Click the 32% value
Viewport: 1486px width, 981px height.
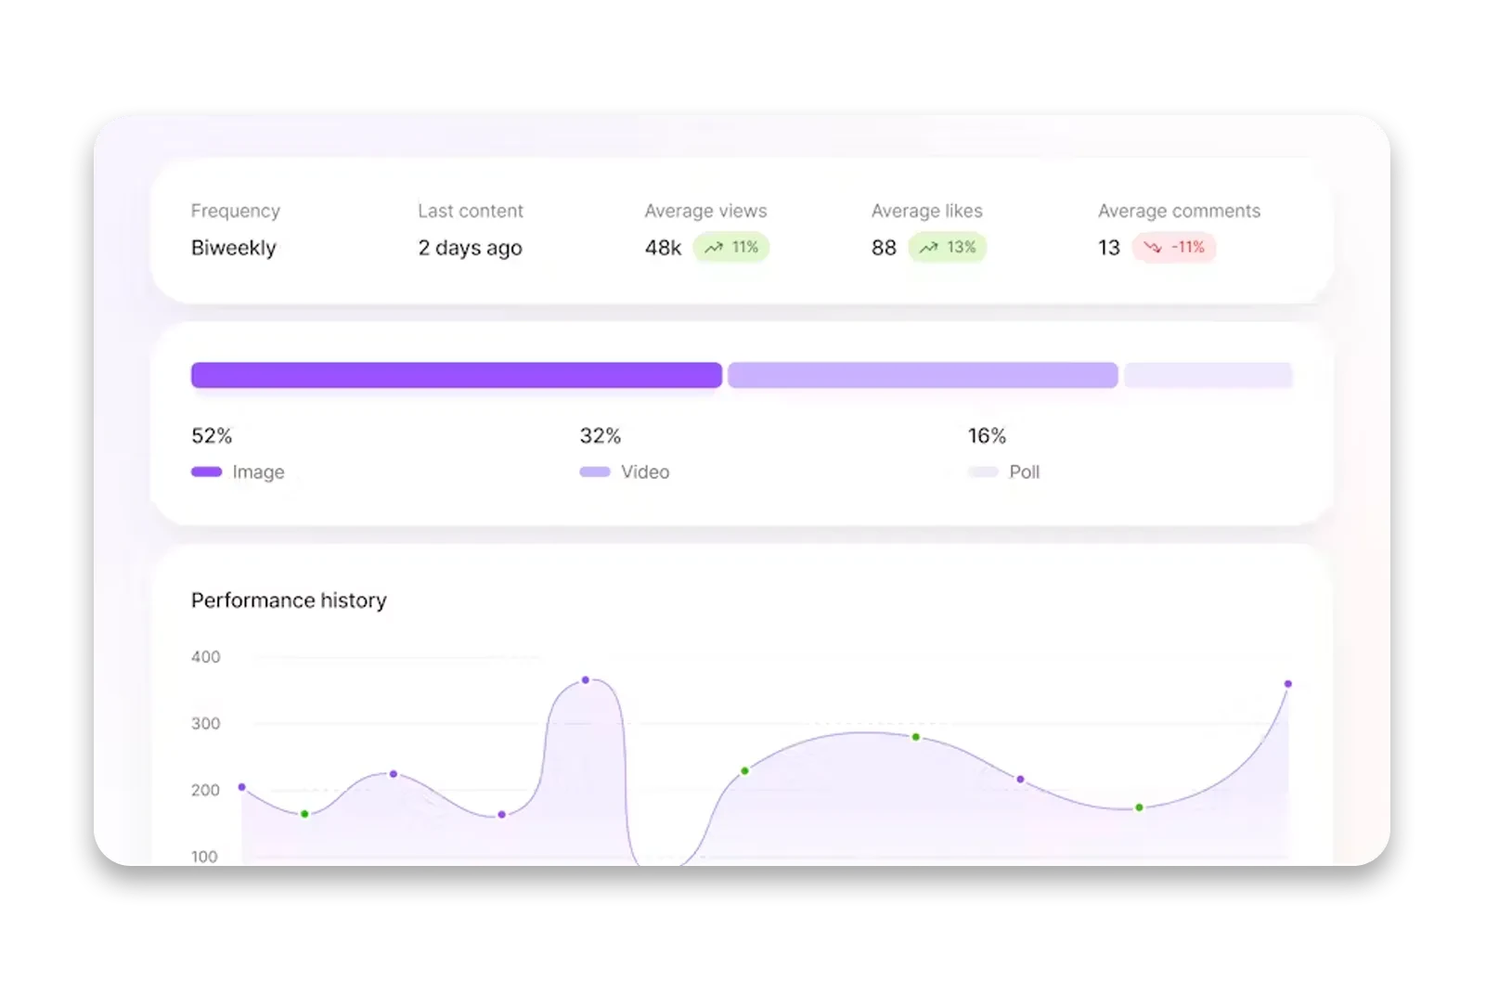601,436
